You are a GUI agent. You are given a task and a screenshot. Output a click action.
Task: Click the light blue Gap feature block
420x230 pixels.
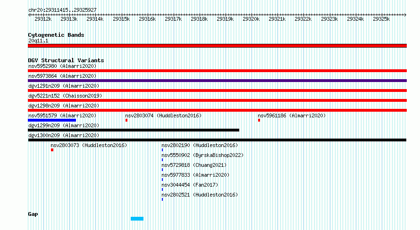coord(137,219)
